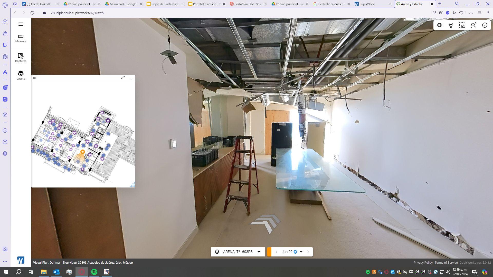Click the region screenshot capture icon
Viewport: 493px width, 277px height.
coord(462,25)
